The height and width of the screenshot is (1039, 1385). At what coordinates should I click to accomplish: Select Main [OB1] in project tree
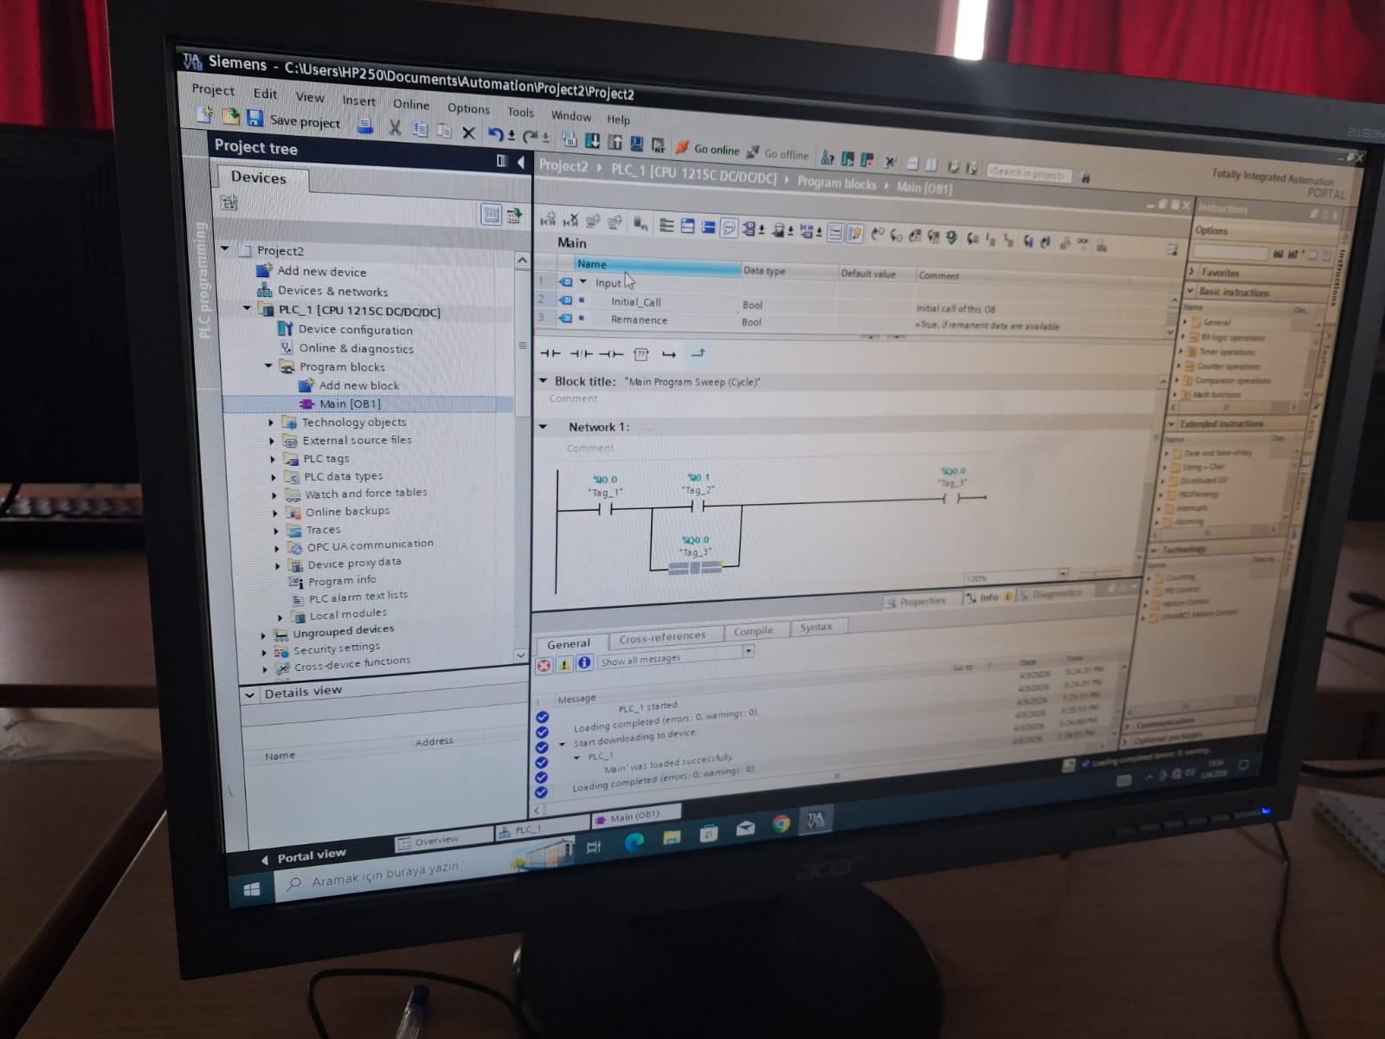click(x=349, y=403)
